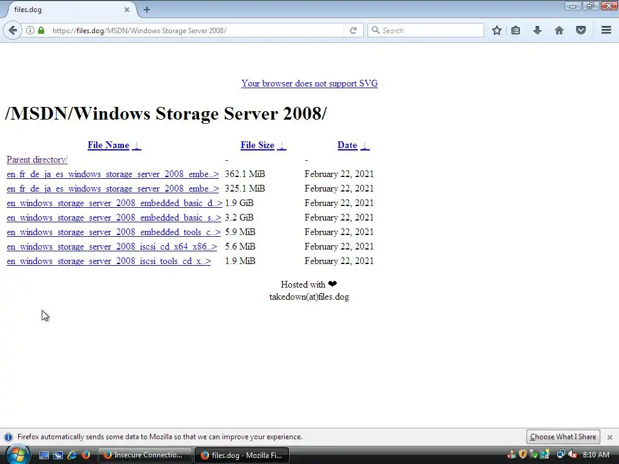Open en_windows_storage_server_2008_embedded_tools_c file
The height and width of the screenshot is (464, 619).
point(114,233)
